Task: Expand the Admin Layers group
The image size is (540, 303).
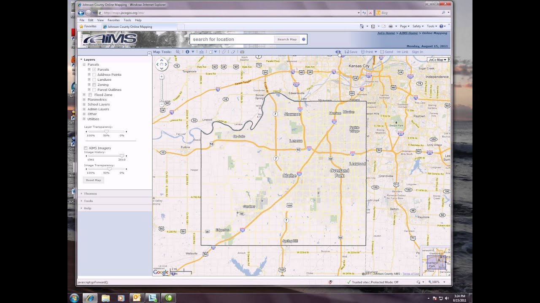Action: (x=84, y=109)
